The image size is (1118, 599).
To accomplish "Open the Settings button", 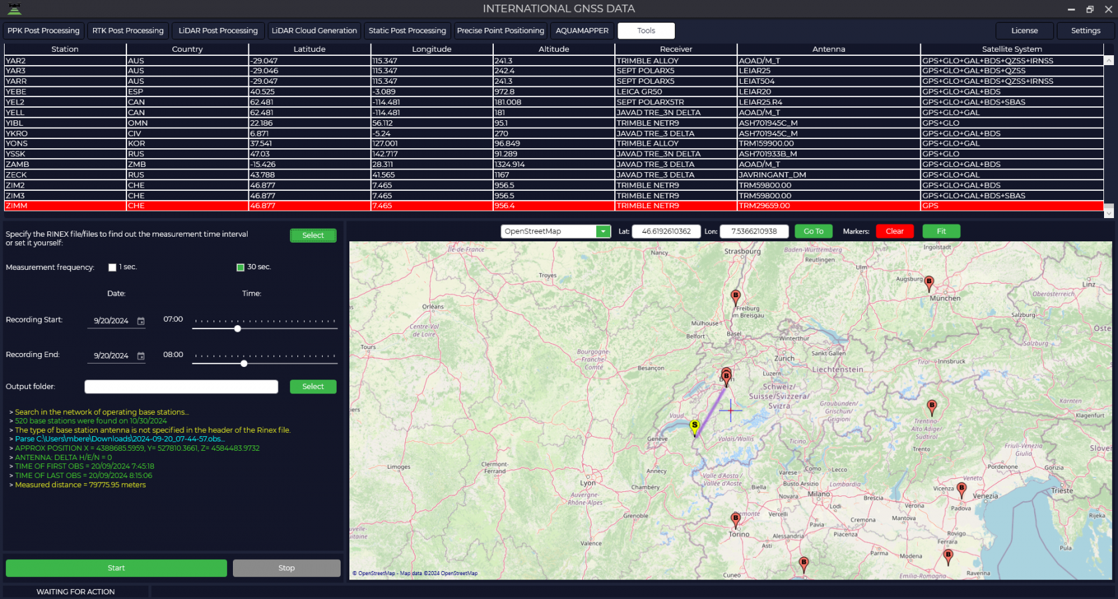I will click(x=1086, y=31).
